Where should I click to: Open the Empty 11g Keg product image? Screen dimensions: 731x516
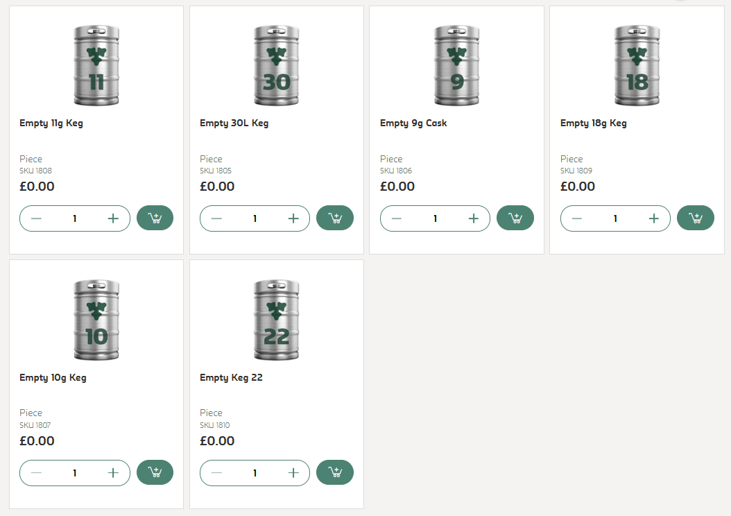[x=96, y=65]
